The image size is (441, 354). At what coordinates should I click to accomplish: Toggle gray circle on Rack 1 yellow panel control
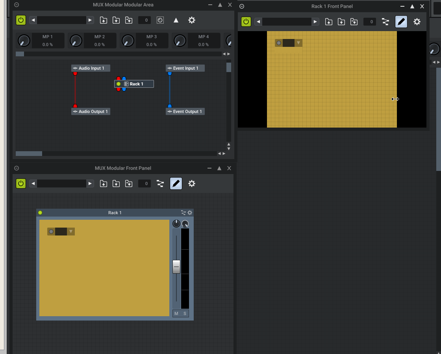coord(51,232)
